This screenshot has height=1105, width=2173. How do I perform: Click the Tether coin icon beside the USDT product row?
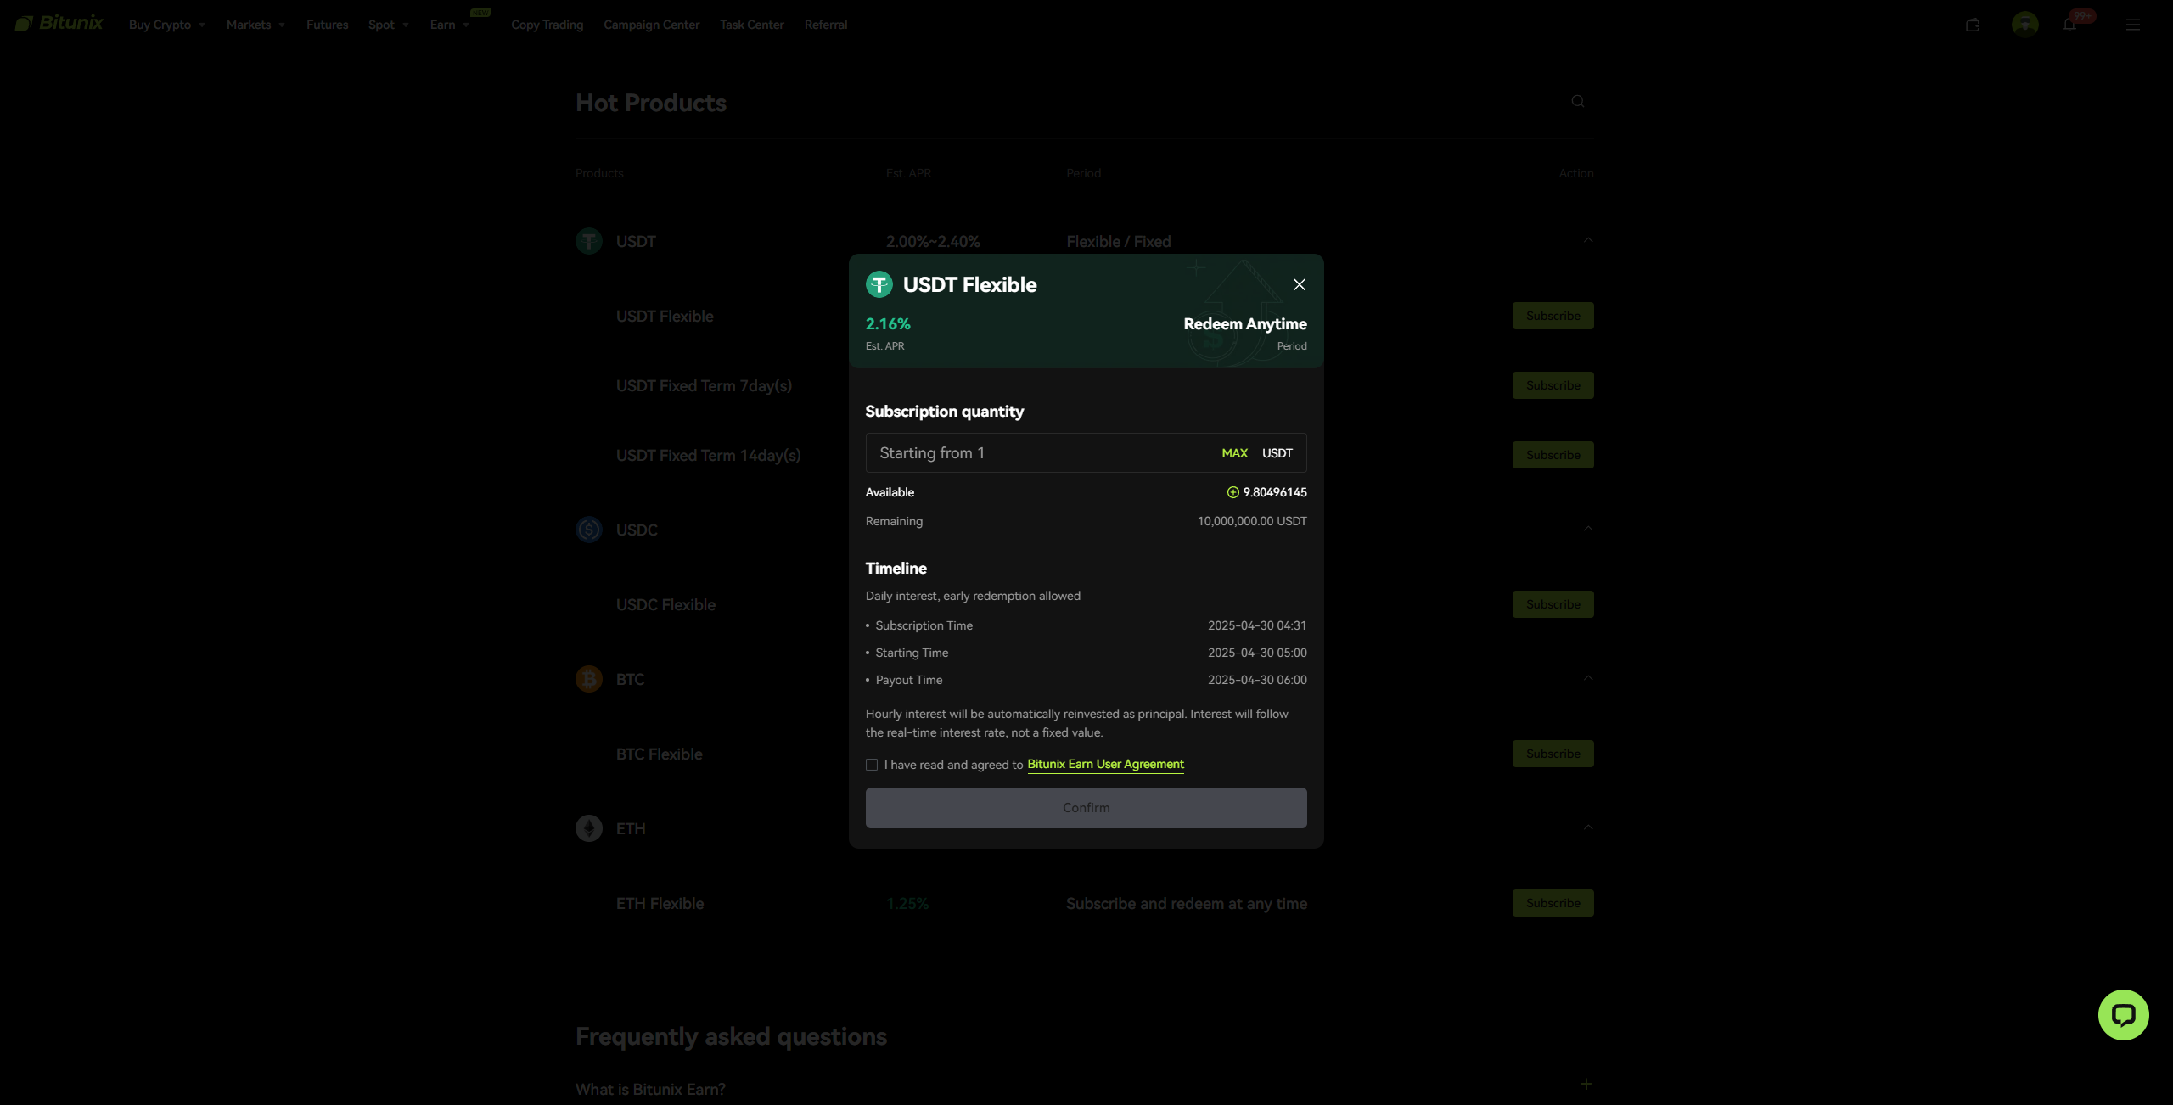coord(589,241)
